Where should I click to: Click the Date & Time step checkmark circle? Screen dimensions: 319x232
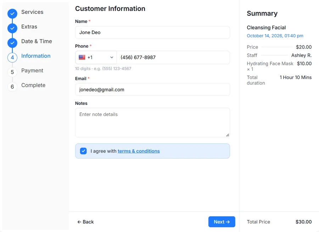tap(12, 43)
